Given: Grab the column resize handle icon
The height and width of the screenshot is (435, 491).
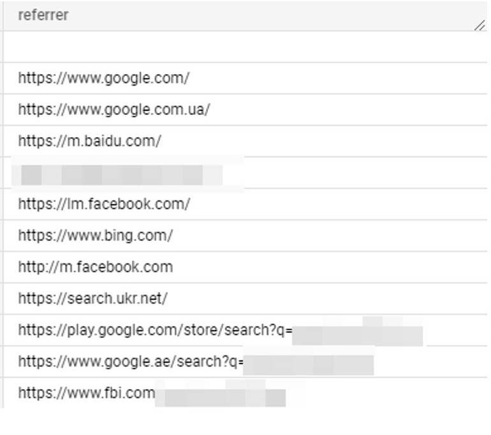Looking at the screenshot, I should 480,26.
